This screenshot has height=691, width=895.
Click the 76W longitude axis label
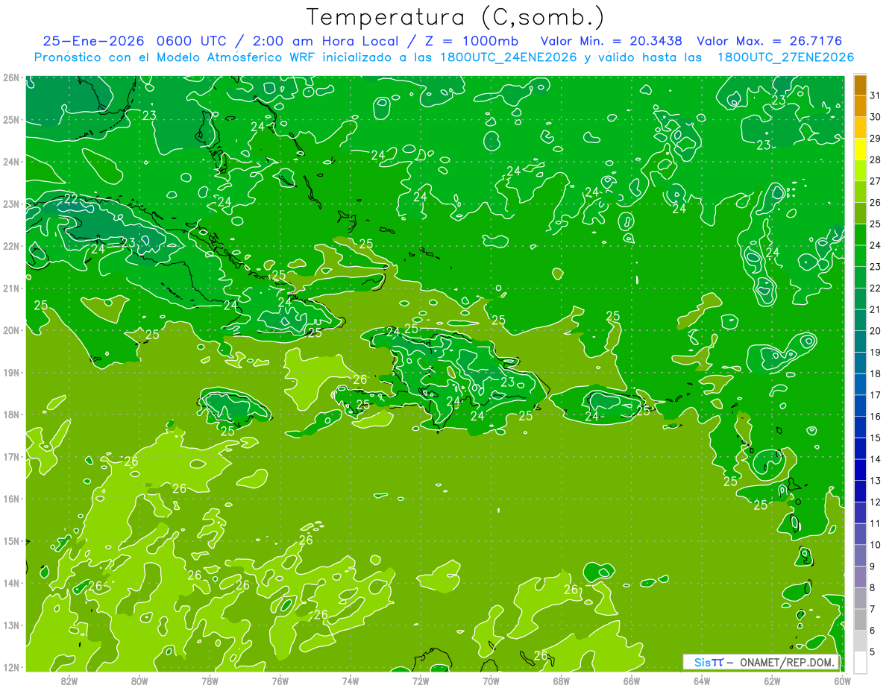(280, 681)
